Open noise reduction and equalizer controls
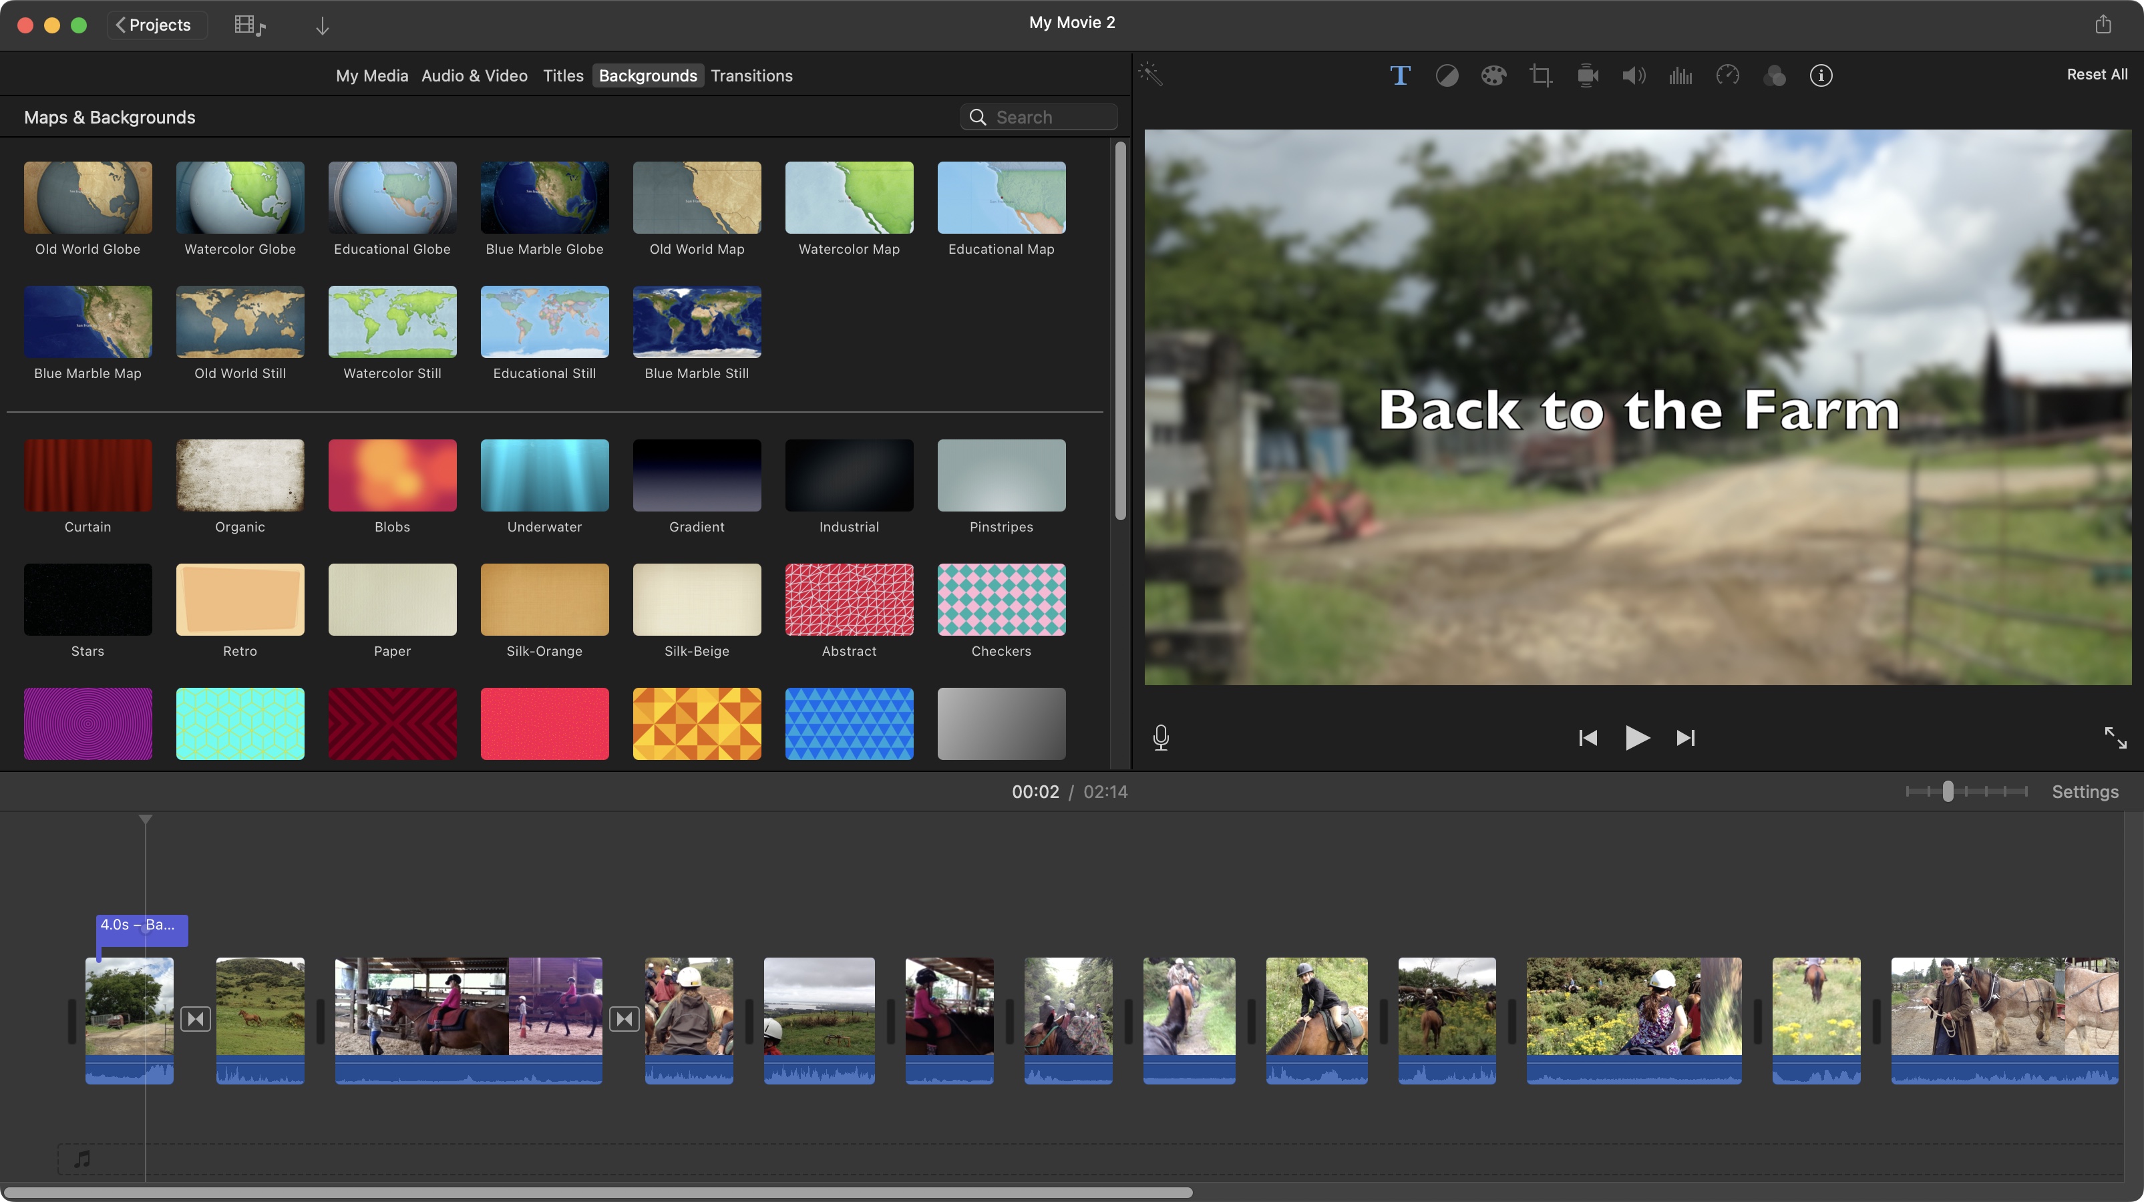The image size is (2144, 1202). (x=1680, y=75)
